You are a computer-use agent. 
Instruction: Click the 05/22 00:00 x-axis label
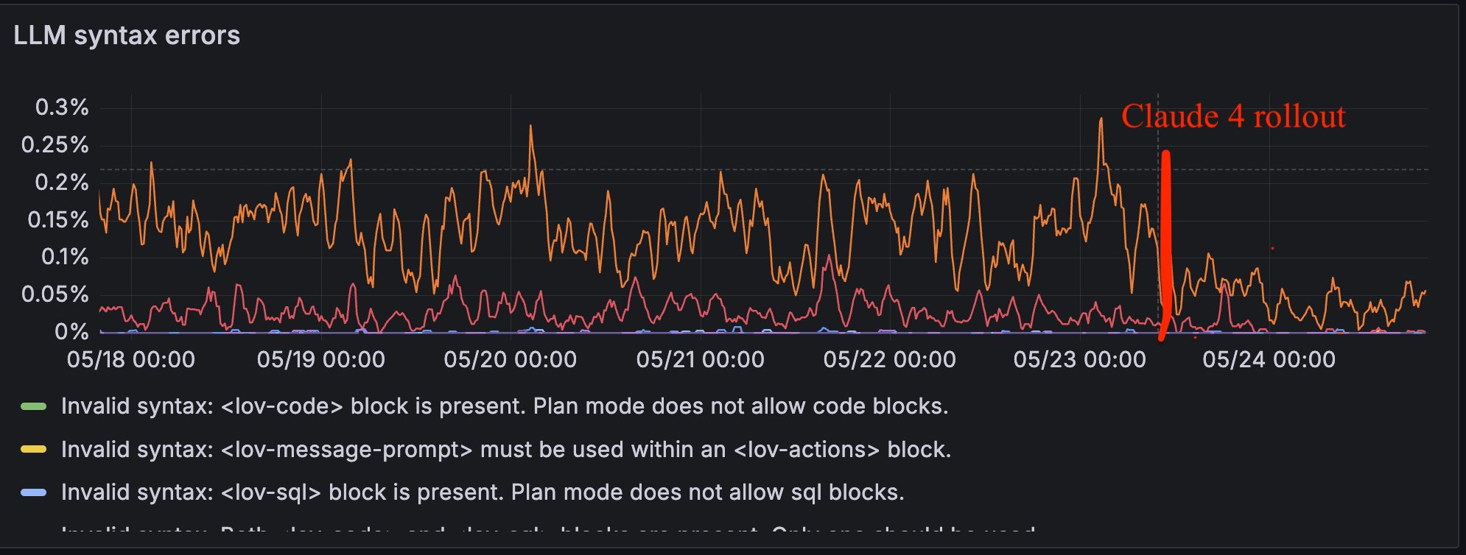(x=889, y=359)
